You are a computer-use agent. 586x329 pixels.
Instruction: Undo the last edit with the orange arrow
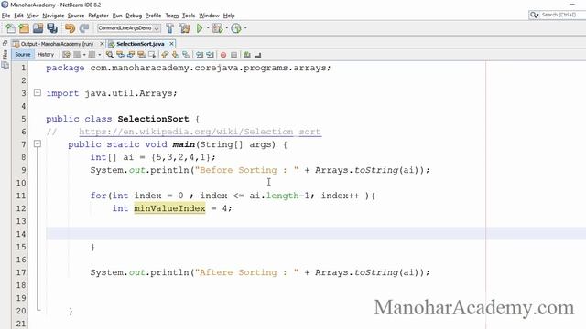(70, 28)
